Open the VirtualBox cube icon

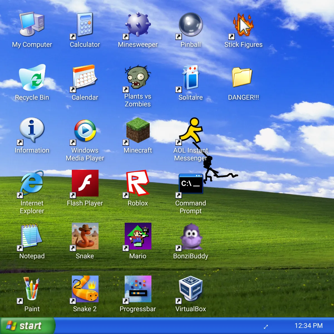[x=191, y=289]
